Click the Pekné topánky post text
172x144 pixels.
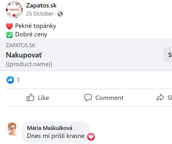pyautogui.click(x=36, y=26)
